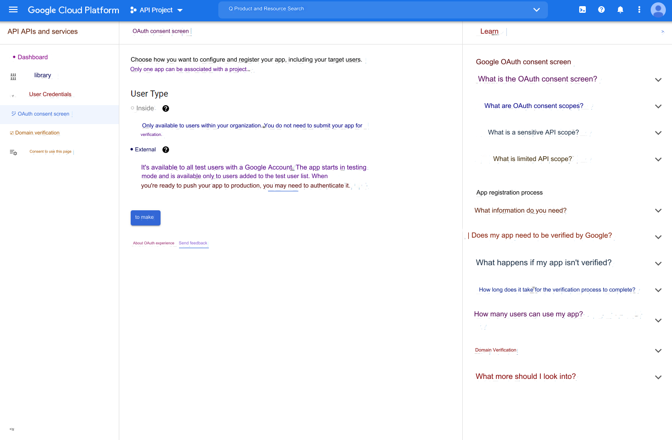672x440 pixels.
Task: Open the Help question mark icon
Action: click(601, 9)
